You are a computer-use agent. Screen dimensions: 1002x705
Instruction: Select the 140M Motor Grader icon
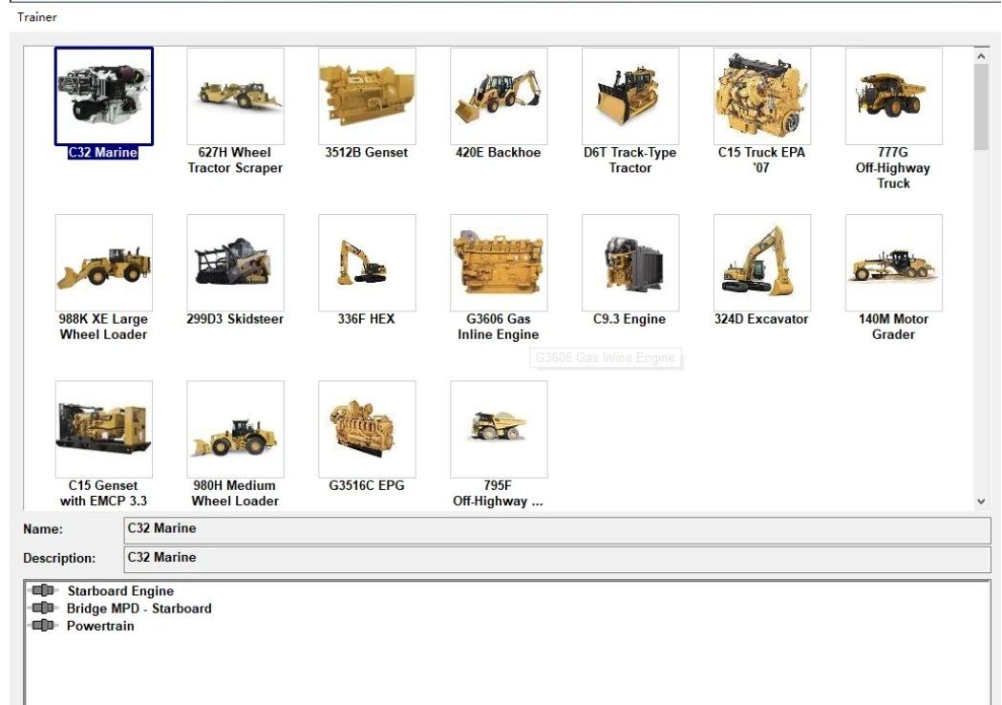coord(894,263)
